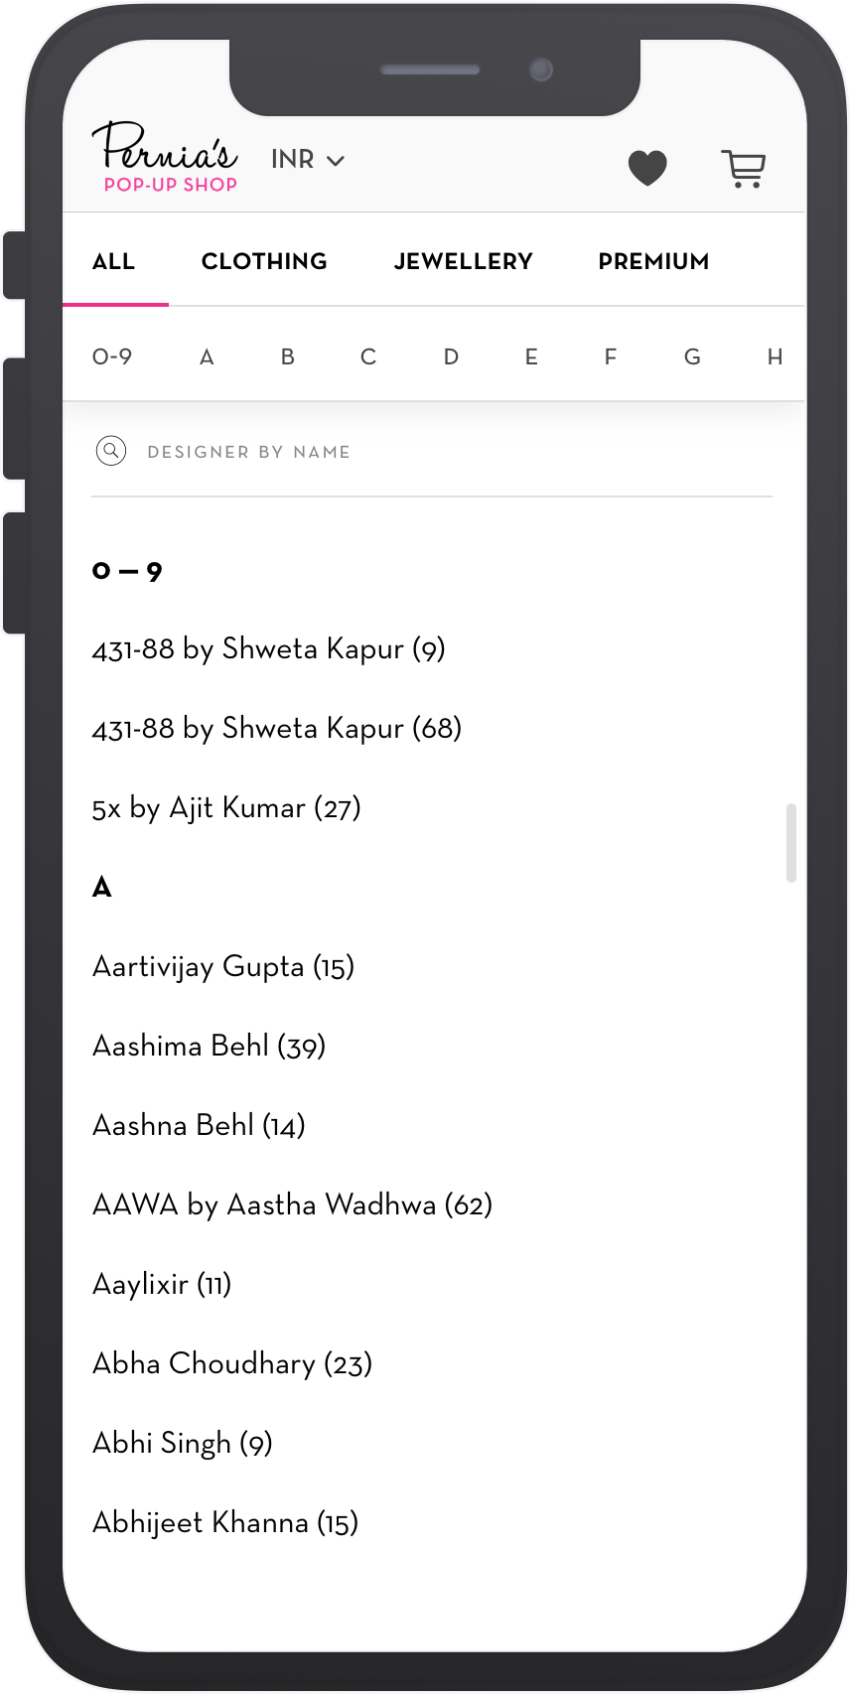
Task: Jump to 0-9 designers section
Action: tap(112, 356)
